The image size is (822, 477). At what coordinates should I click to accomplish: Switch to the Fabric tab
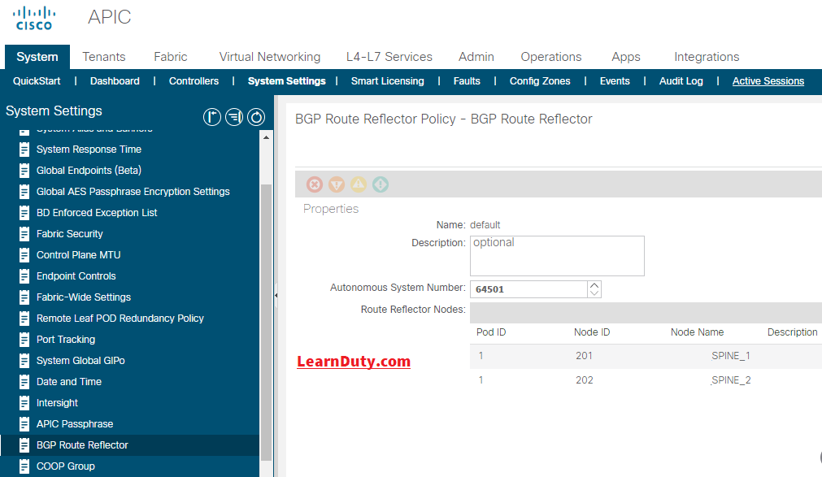point(171,57)
